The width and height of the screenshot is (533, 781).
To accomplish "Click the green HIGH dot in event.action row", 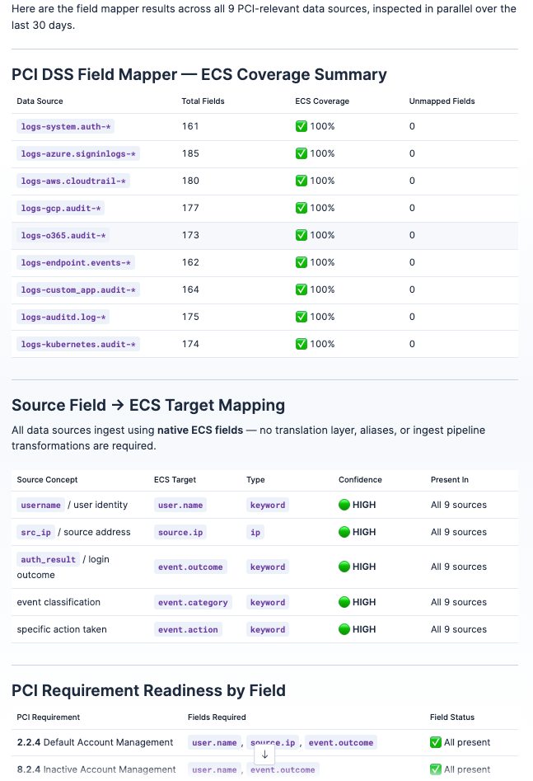I will click(x=344, y=629).
